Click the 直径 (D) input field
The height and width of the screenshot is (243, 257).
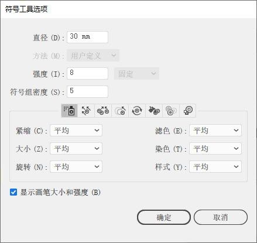pyautogui.click(x=87, y=37)
